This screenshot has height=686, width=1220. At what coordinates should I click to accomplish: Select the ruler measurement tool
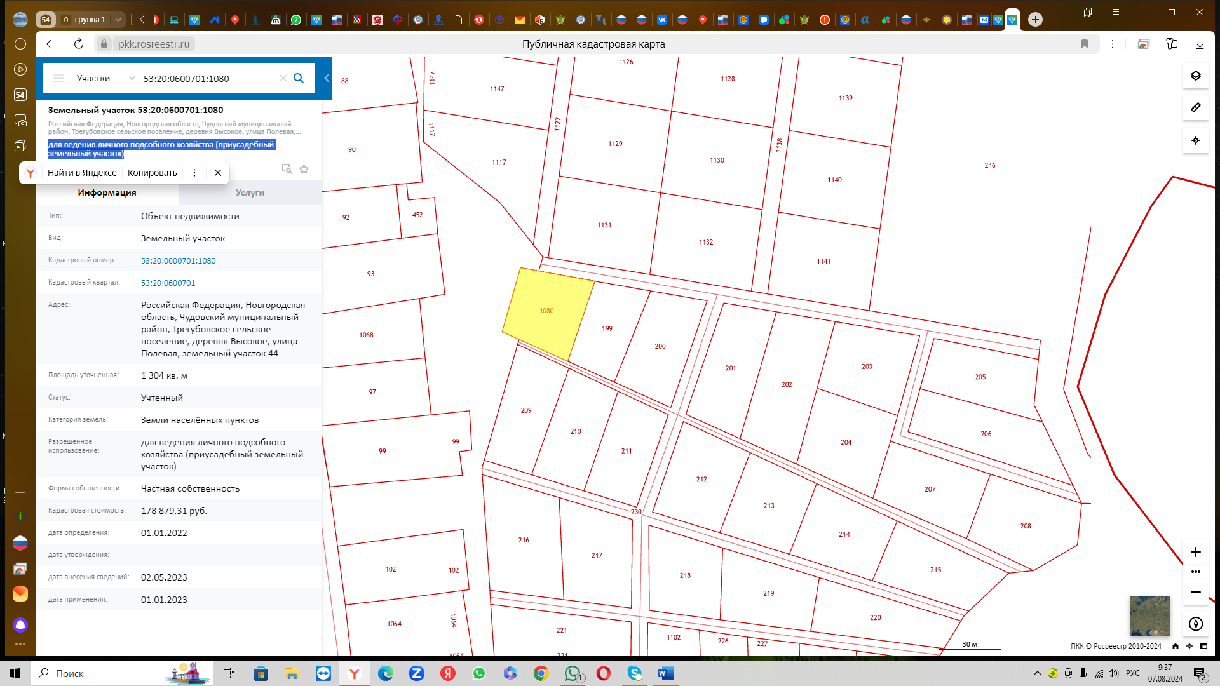pyautogui.click(x=1195, y=107)
